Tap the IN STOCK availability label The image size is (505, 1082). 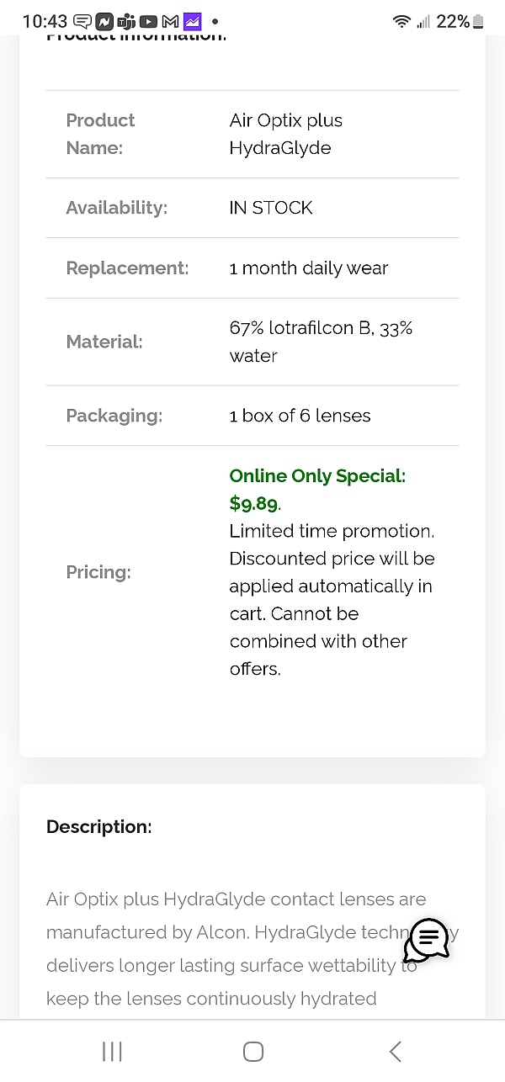click(x=271, y=207)
